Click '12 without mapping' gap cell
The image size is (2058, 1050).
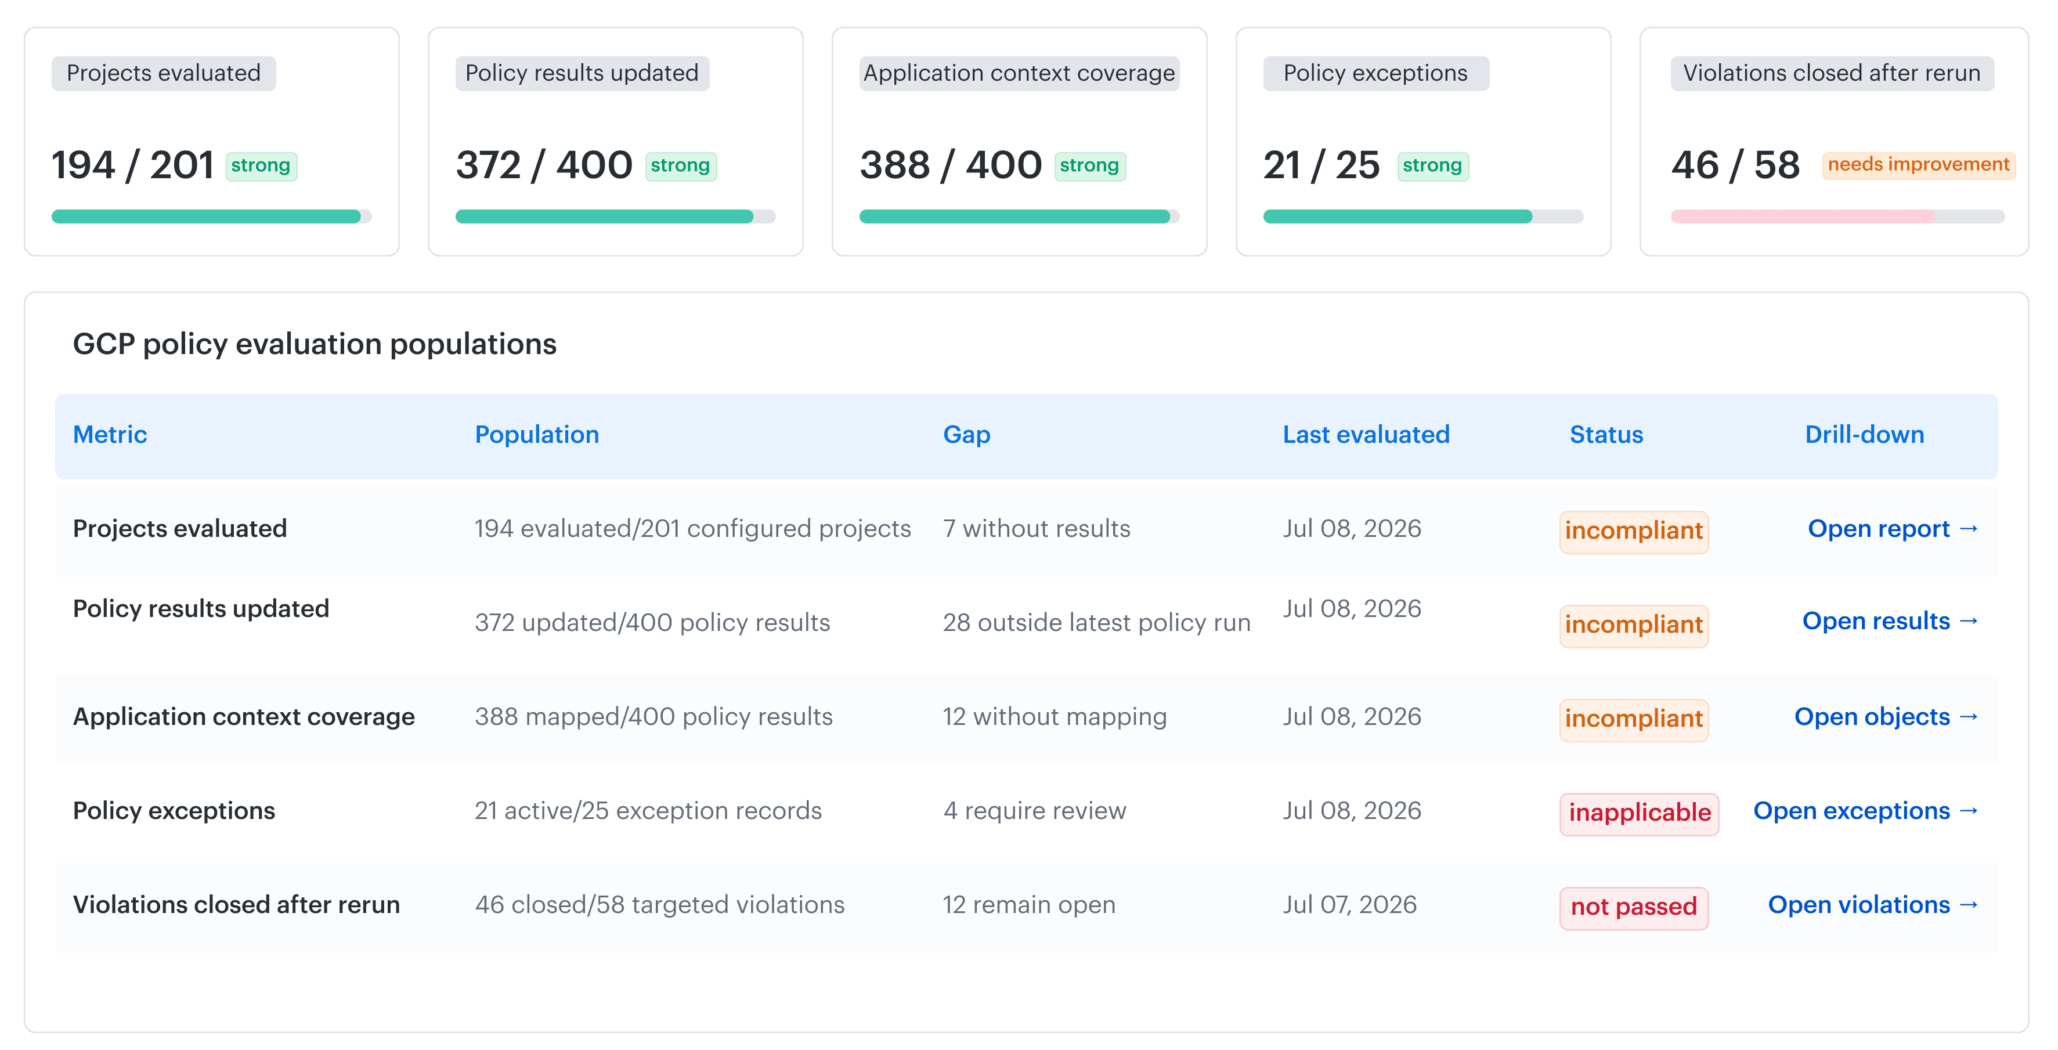coord(1055,717)
